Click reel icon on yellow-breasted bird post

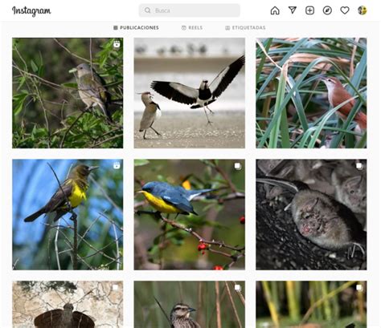coord(117,166)
